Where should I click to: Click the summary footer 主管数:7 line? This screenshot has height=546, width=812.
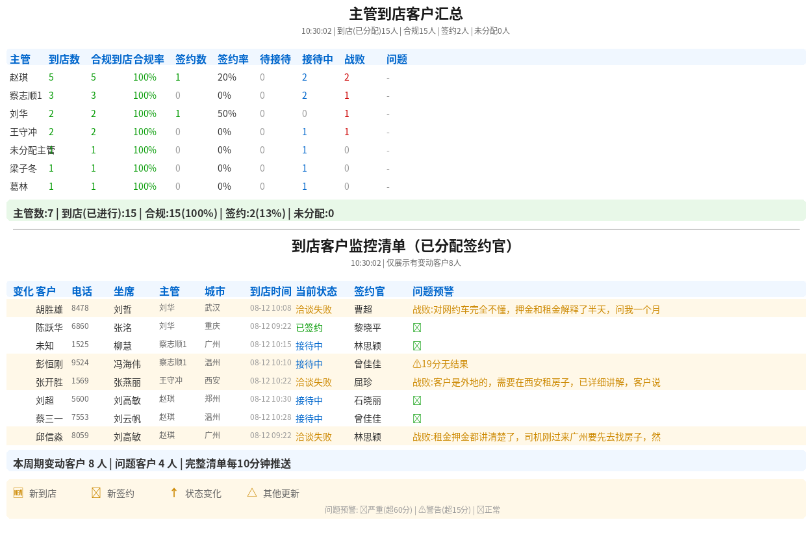[x=173, y=213]
